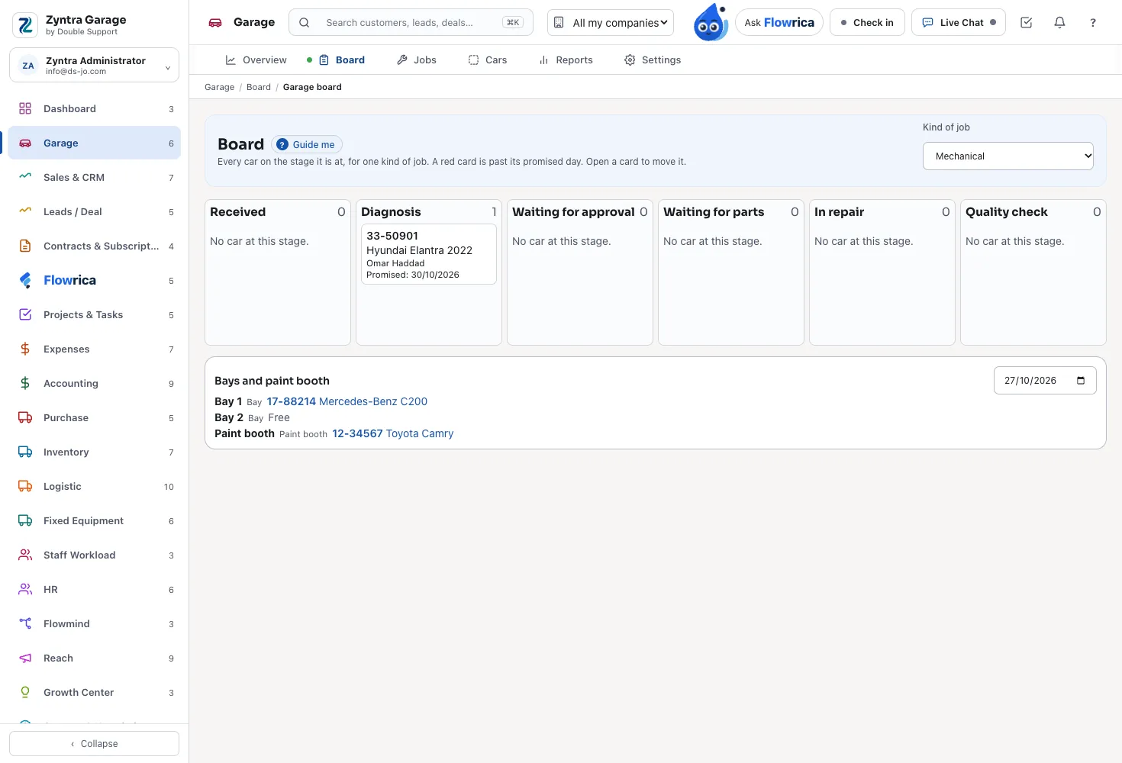The height and width of the screenshot is (763, 1122).
Task: Open the notifications bell
Action: pos(1059,23)
